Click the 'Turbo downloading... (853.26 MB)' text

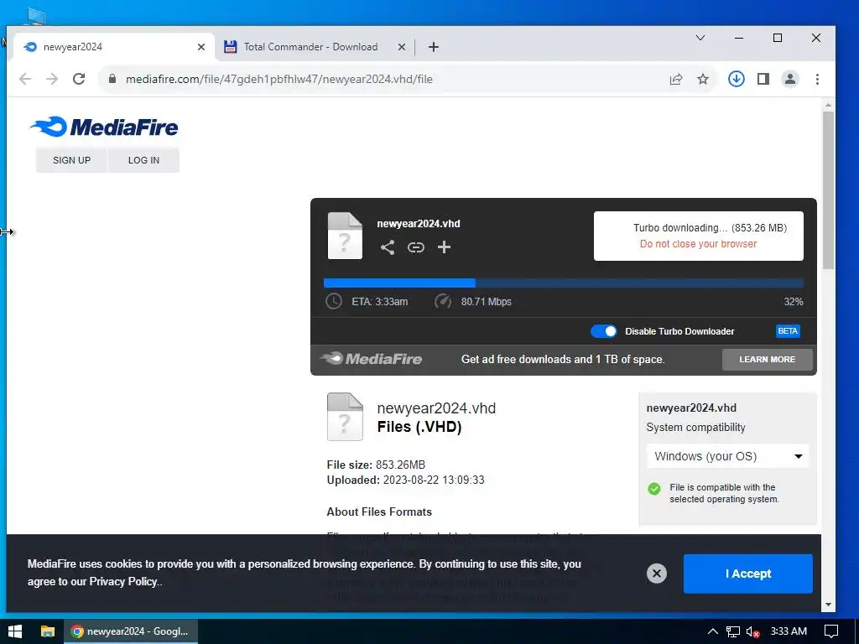(710, 228)
